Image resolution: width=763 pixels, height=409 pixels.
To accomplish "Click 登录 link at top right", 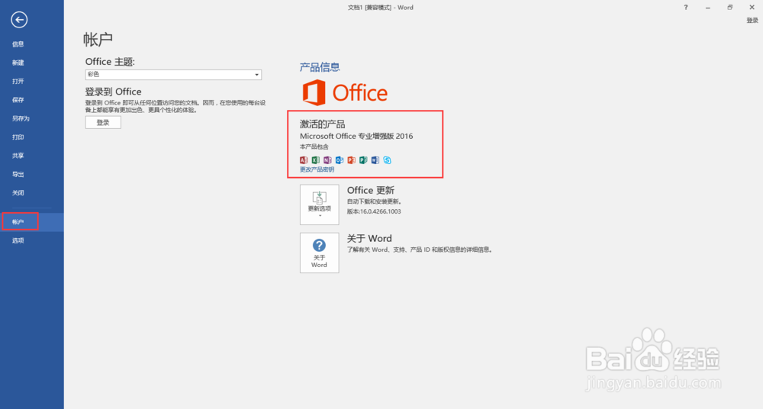I will coord(752,21).
